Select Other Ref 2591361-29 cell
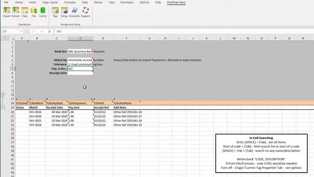The width and height of the screenshot is (314, 177). point(127,125)
